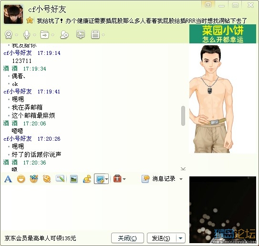Open message history 消息记录

point(158,179)
